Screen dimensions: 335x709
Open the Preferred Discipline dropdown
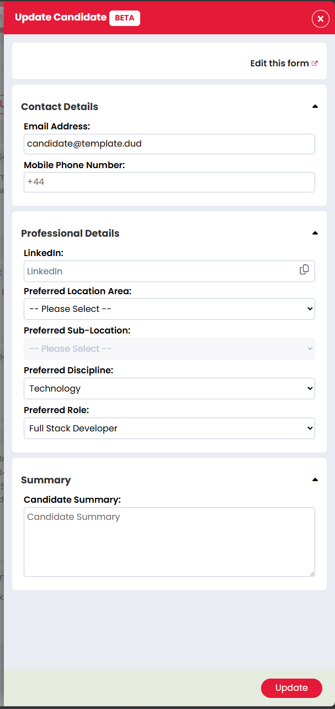(x=169, y=388)
